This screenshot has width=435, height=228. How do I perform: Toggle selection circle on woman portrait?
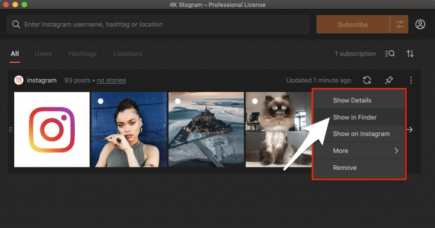(100, 101)
